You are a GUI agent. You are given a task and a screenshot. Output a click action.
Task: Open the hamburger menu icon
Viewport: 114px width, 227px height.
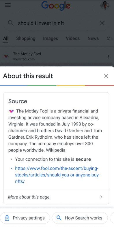[8, 5]
